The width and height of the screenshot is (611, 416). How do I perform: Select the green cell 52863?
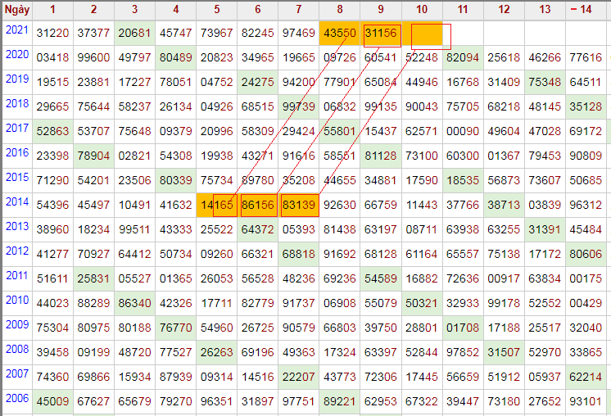[x=53, y=131]
